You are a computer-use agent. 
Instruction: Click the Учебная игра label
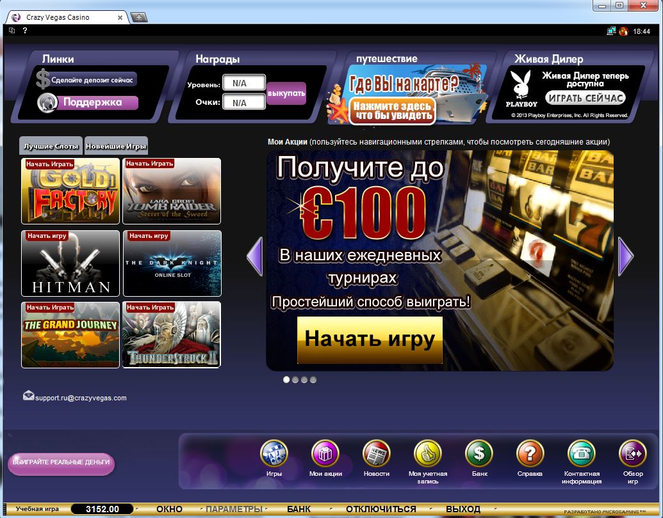click(37, 508)
